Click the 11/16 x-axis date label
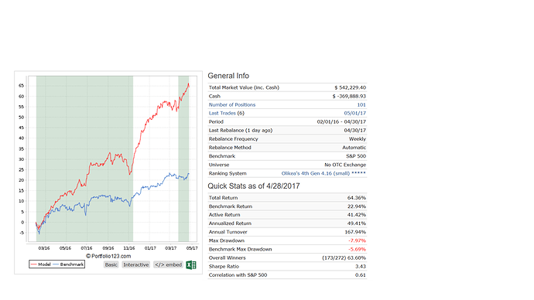 (129, 248)
